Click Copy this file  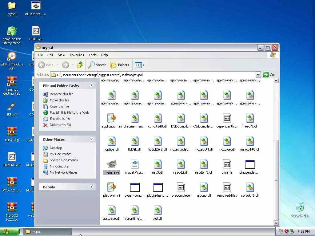(59, 106)
